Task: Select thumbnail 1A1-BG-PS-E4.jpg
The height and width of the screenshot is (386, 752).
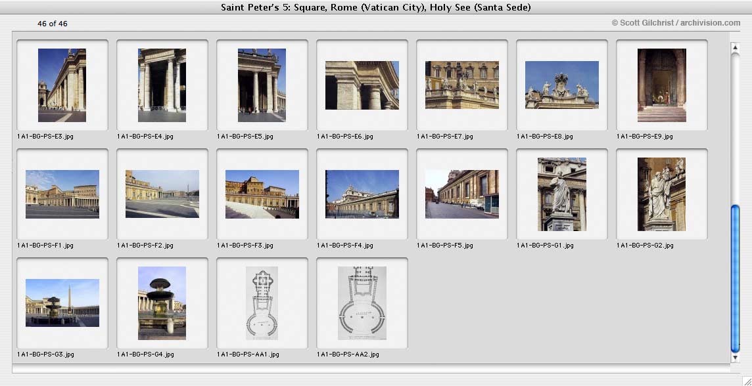Action: coord(162,85)
